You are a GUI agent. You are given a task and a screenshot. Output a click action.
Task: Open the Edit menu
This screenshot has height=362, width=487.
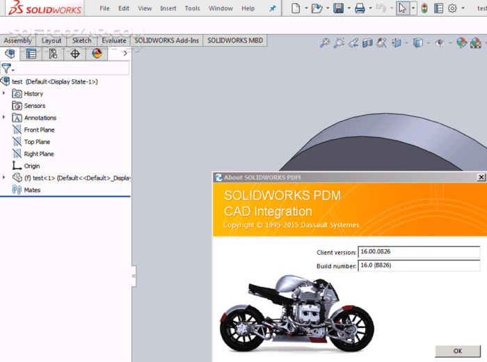tap(124, 8)
